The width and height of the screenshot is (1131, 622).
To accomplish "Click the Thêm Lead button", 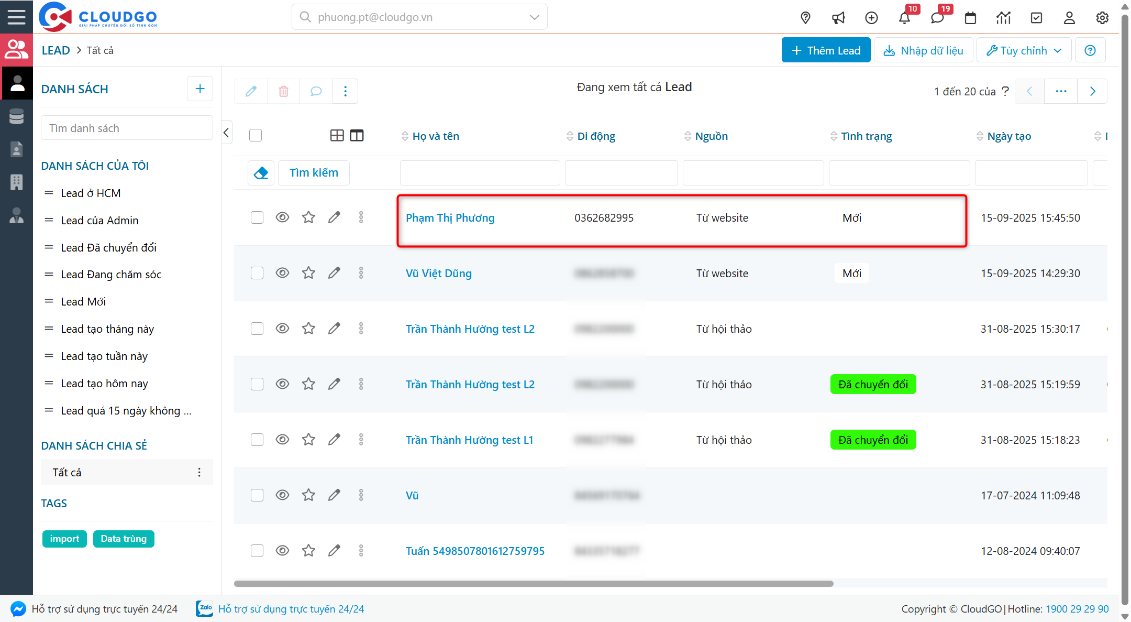I will coord(826,50).
